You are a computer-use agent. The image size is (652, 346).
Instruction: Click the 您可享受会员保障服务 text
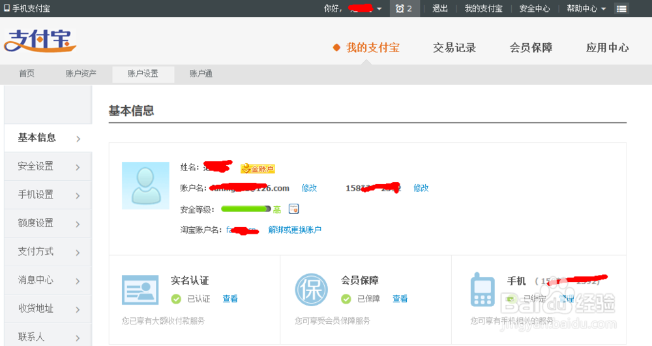click(333, 321)
